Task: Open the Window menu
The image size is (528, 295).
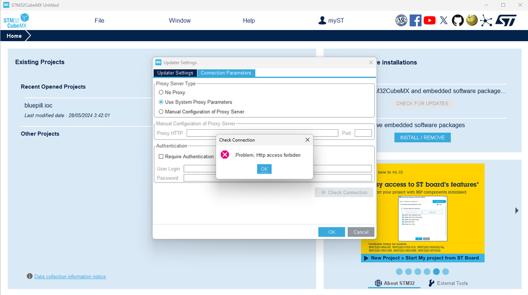Action: tap(180, 21)
